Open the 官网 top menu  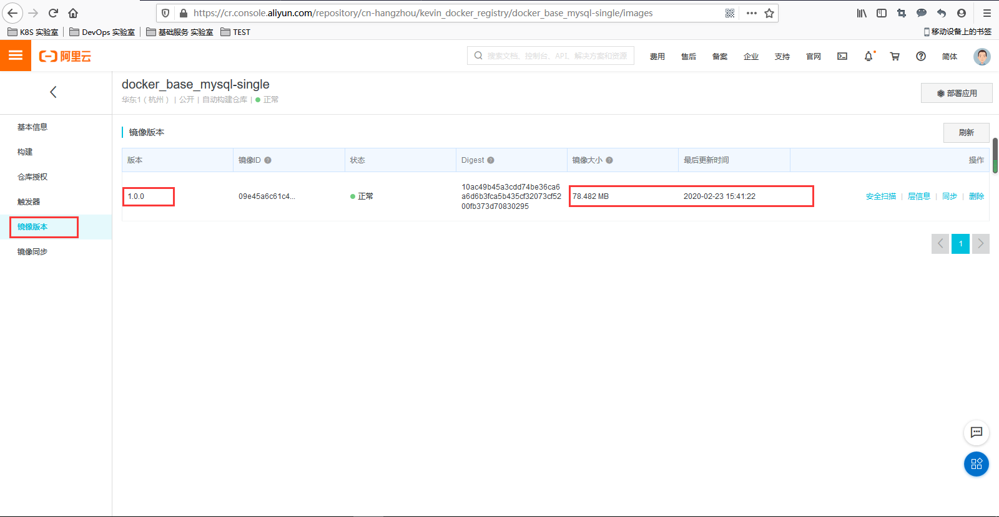point(814,57)
